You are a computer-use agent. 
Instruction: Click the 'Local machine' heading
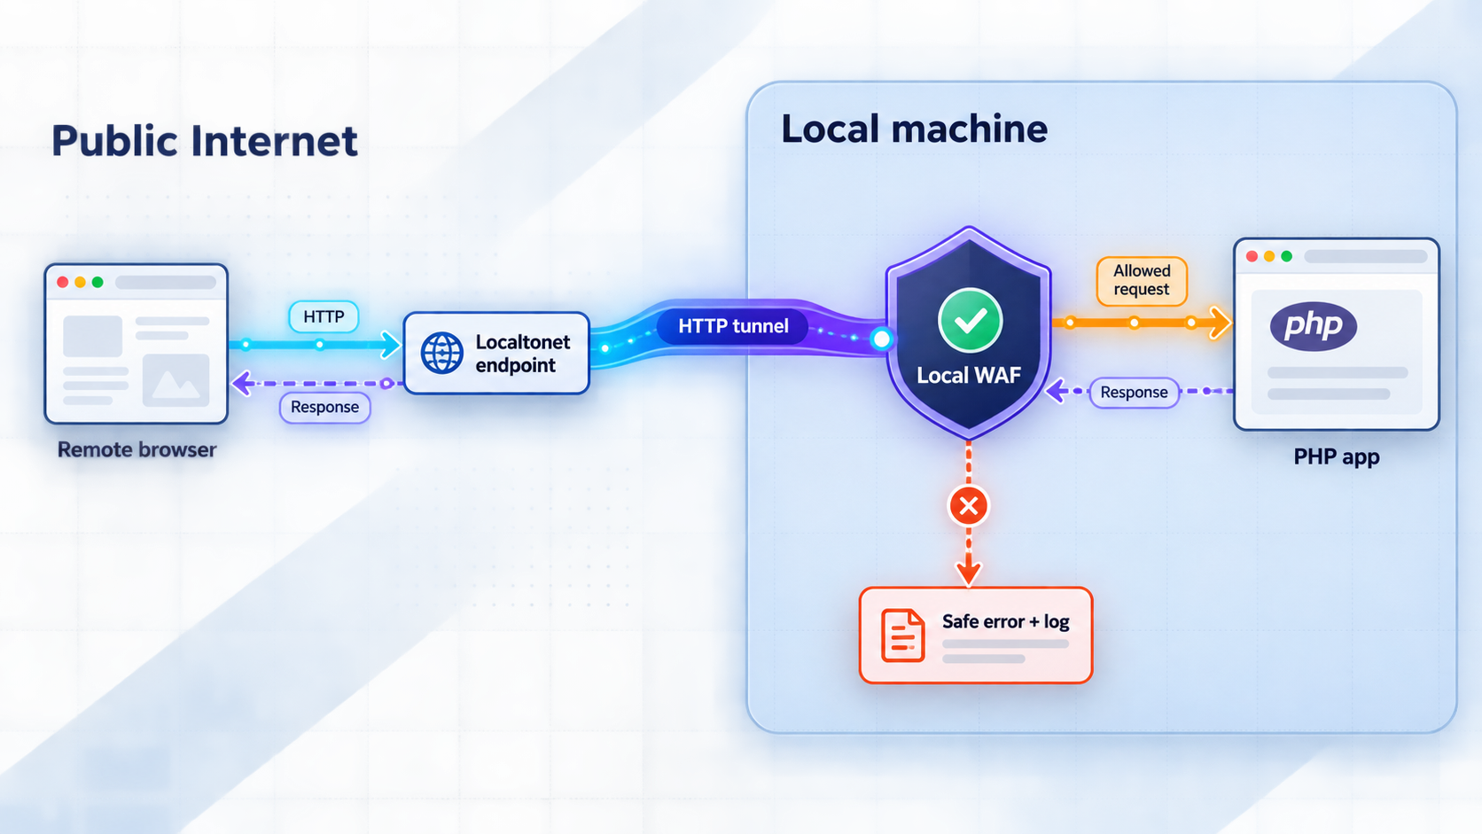[x=914, y=129]
